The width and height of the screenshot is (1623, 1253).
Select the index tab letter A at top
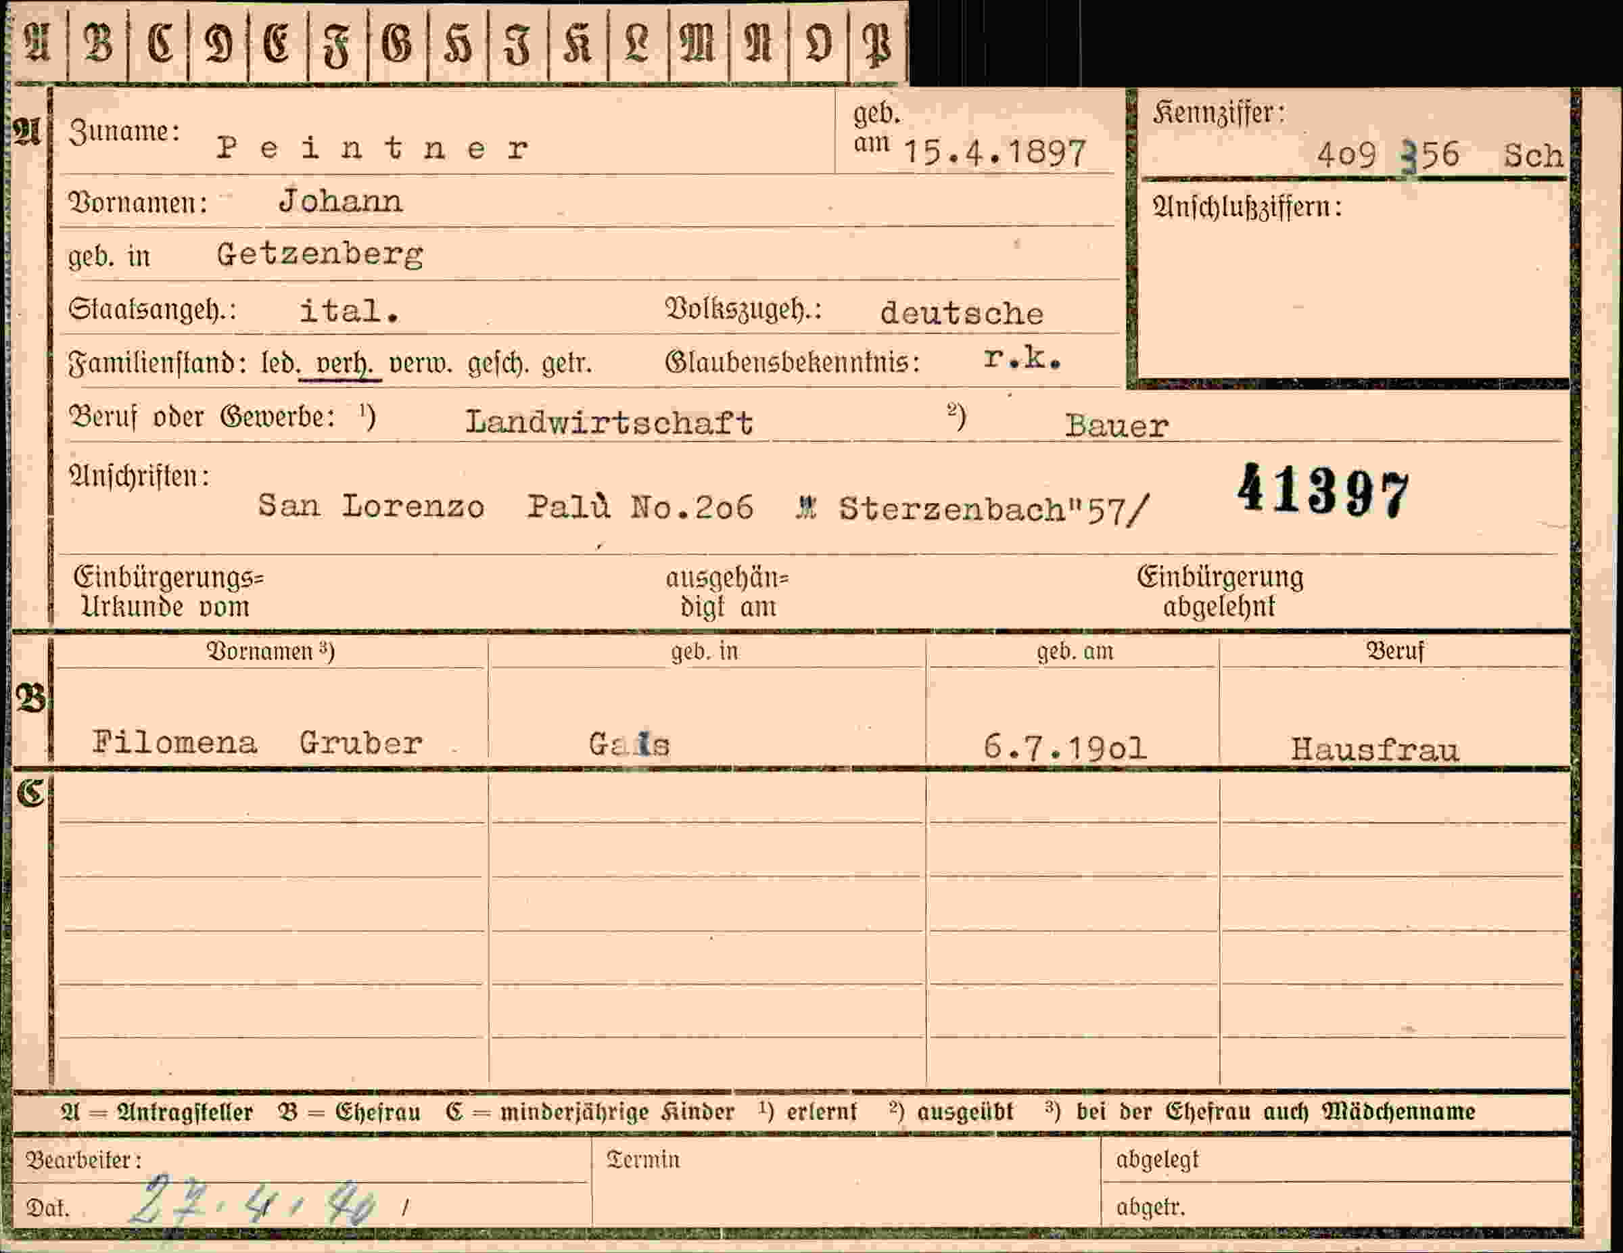37,43
